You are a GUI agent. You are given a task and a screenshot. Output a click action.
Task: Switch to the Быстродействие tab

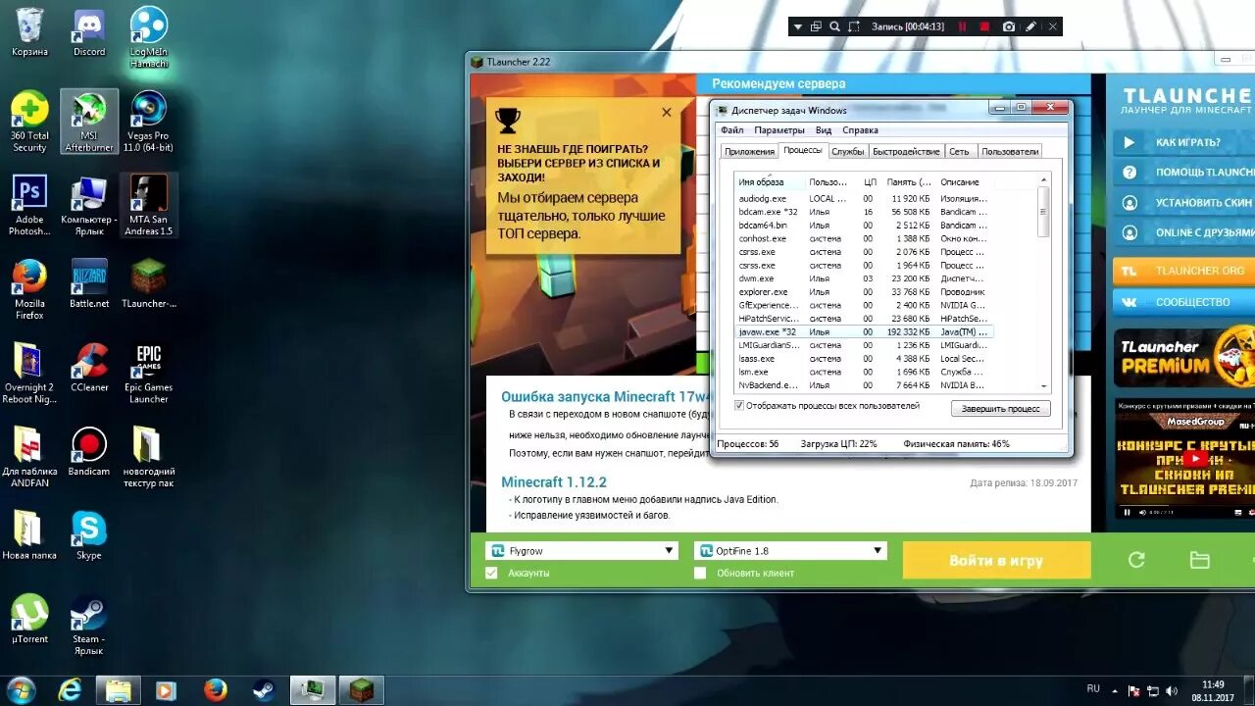coord(906,151)
